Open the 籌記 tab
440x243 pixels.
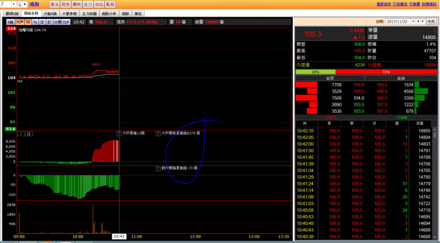138,13
